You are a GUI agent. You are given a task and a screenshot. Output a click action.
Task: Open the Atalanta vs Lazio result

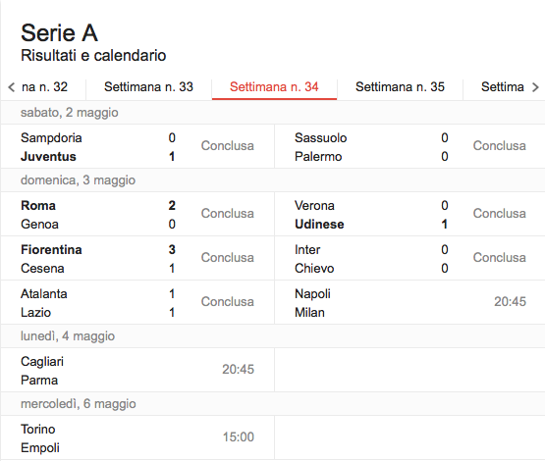[137, 302]
